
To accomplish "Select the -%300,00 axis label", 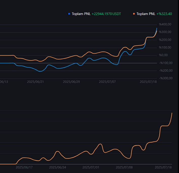I will [166, 78].
